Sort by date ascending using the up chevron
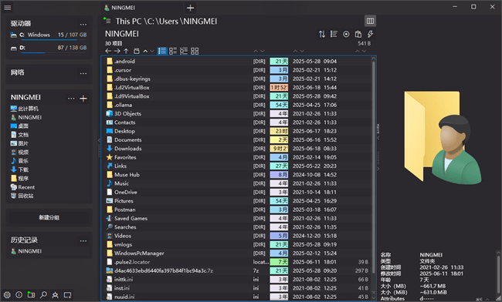This screenshot has height=302, width=502. tap(295, 51)
